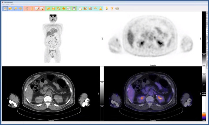Viewport: 209px width, 125px height.
Task: Open the Tools menu
Action: 8,5
